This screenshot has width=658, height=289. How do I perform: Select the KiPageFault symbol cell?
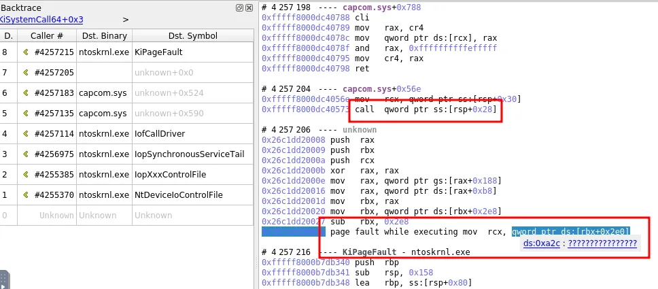[192, 52]
